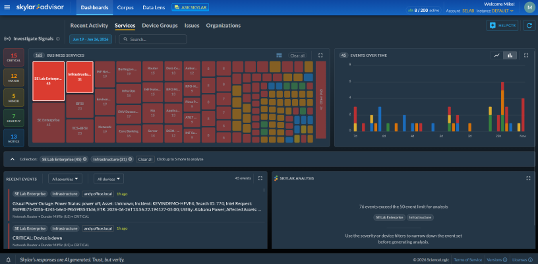This screenshot has height=264, width=538.
Task: Select the NA 15 service tile
Action: pyautogui.click(x=153, y=113)
